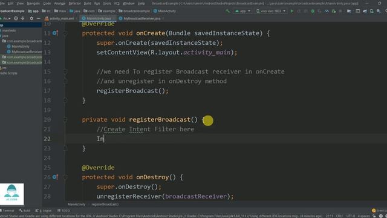Switch to the MyBroadcastReceiver.java editor tab
The height and width of the screenshot is (218, 387).
pyautogui.click(x=141, y=19)
